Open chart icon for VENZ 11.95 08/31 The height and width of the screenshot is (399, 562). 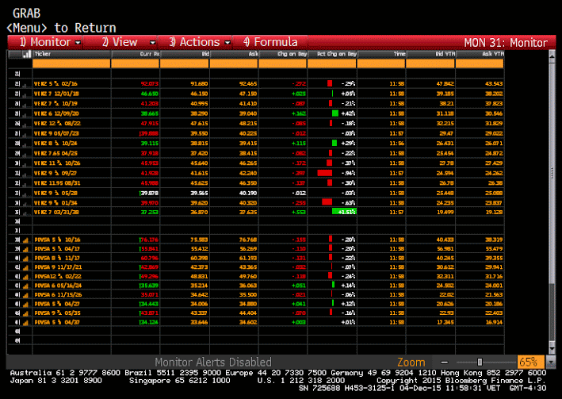[25, 184]
